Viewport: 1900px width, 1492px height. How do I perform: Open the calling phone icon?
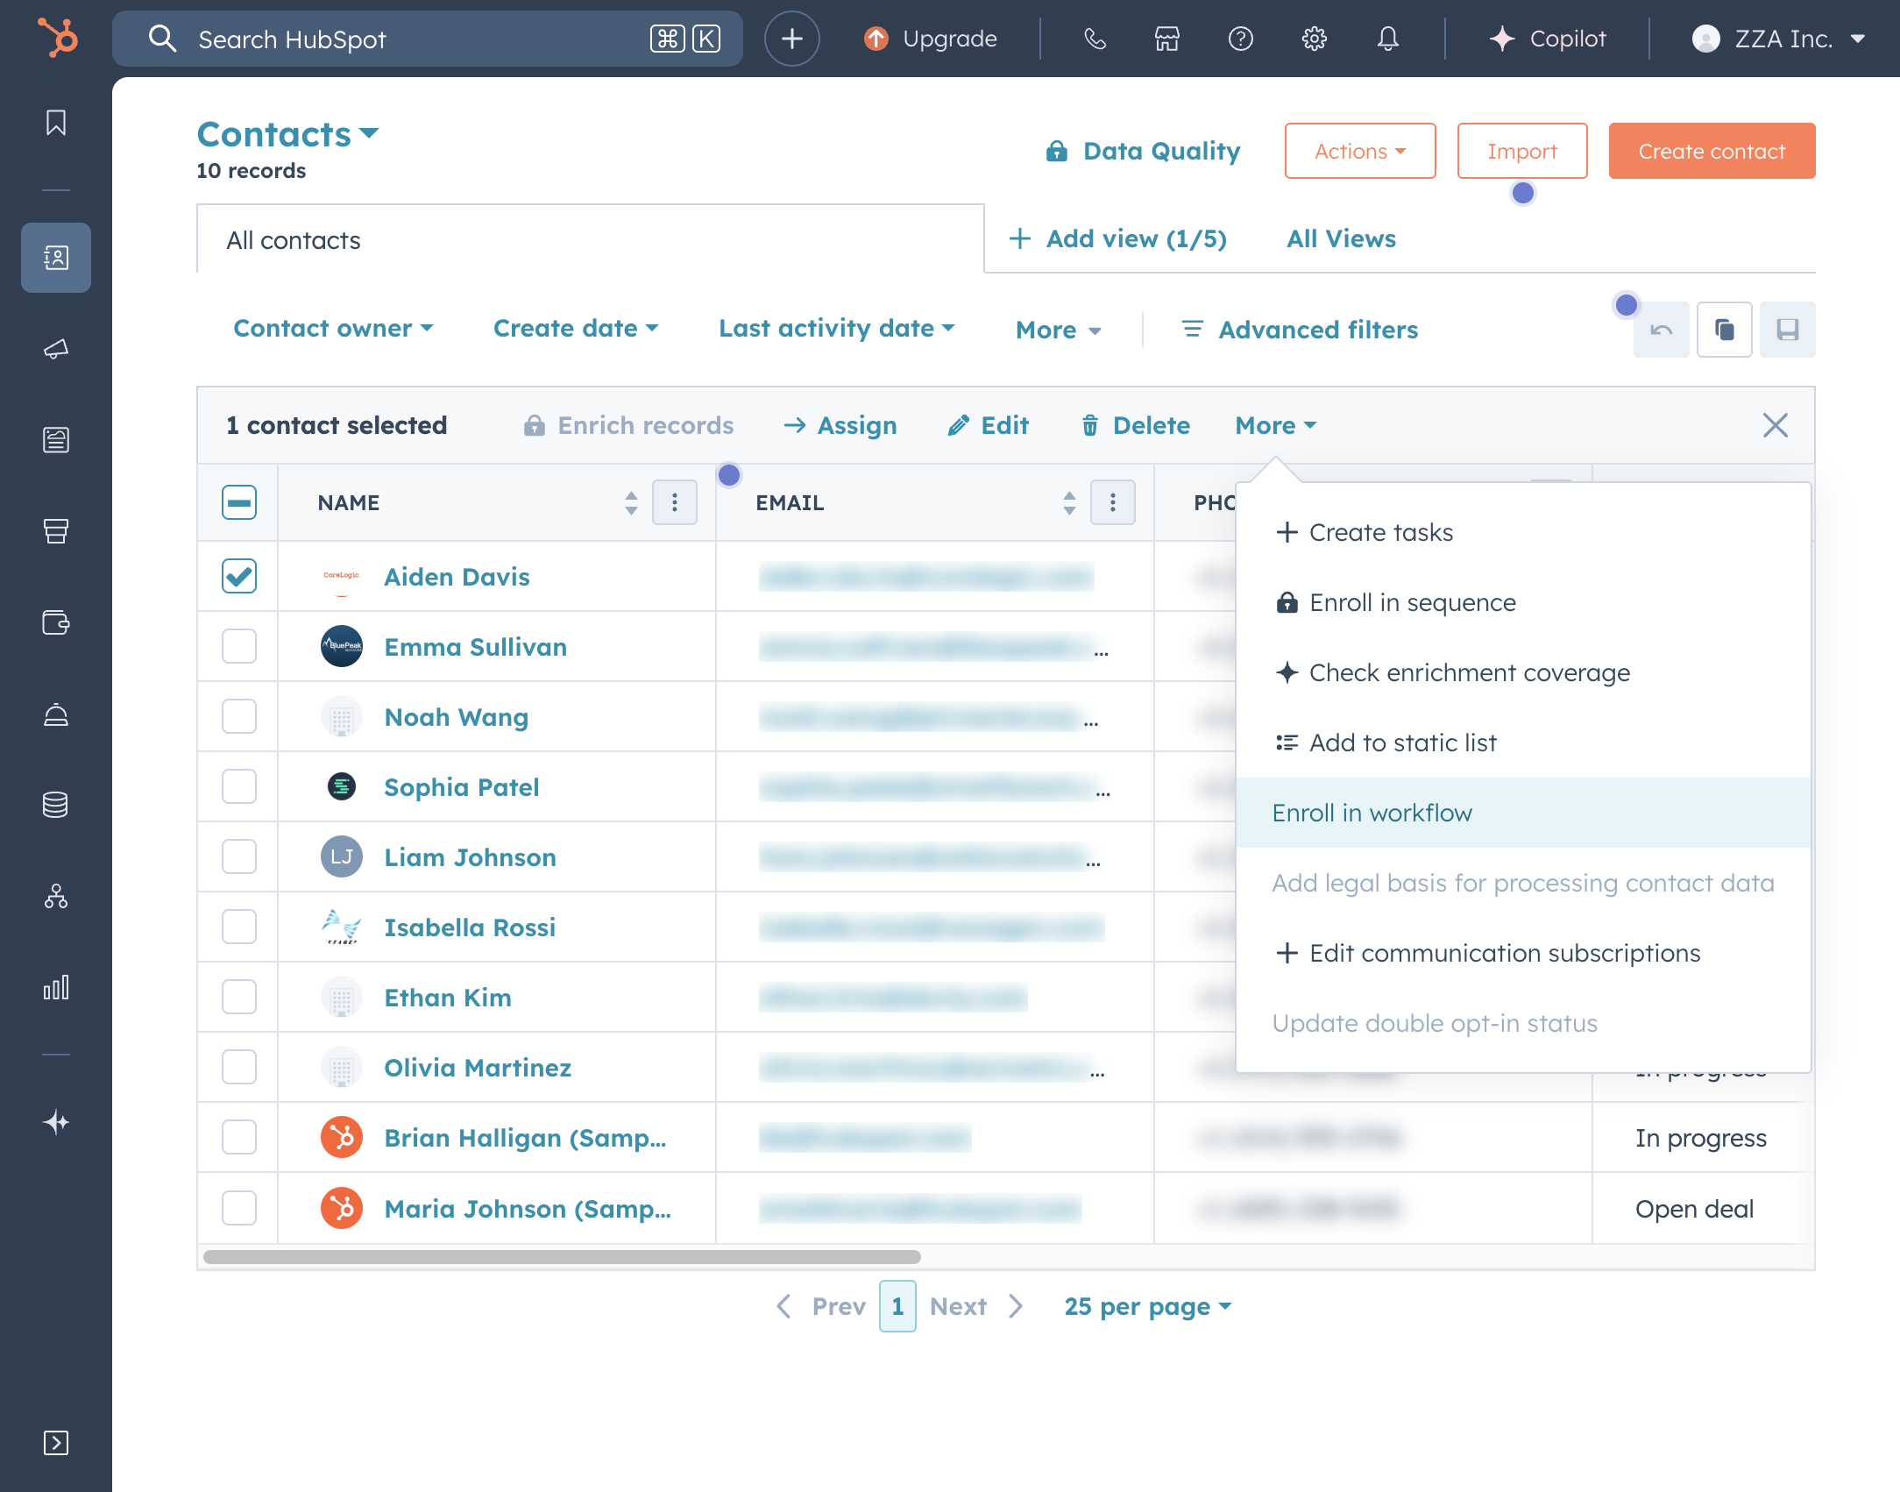(1095, 39)
